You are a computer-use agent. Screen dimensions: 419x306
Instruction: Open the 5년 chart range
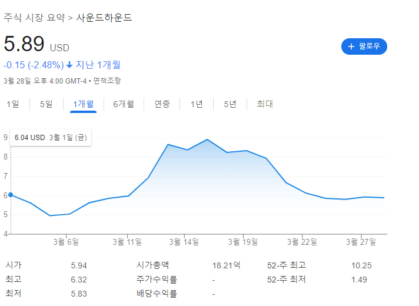click(x=230, y=104)
